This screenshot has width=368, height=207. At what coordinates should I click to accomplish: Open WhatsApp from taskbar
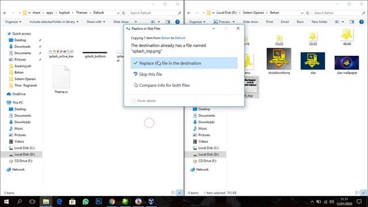click(86, 202)
